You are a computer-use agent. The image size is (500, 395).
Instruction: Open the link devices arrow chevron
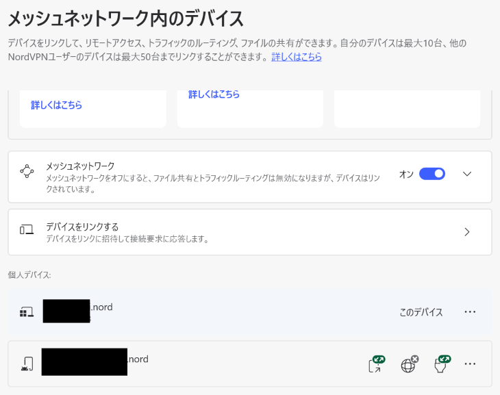(x=467, y=232)
